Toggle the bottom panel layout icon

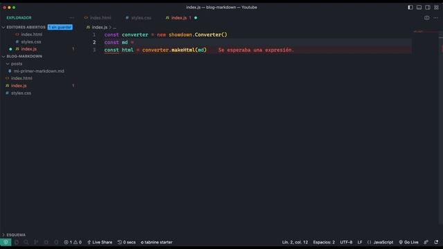click(419, 8)
